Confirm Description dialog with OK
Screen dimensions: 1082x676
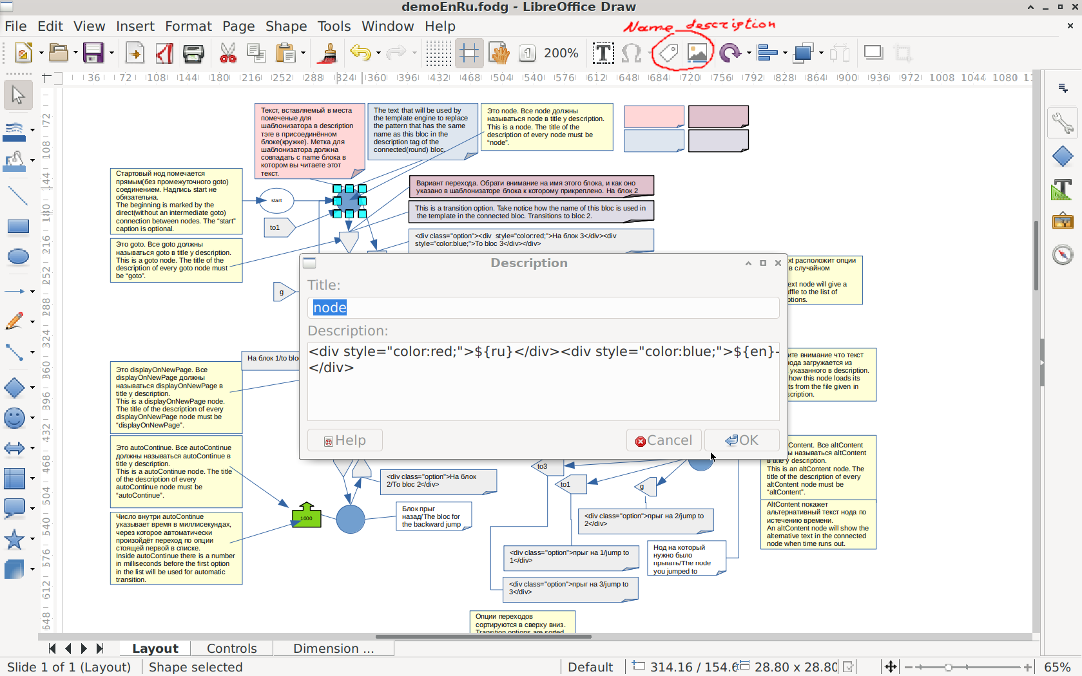[742, 440]
